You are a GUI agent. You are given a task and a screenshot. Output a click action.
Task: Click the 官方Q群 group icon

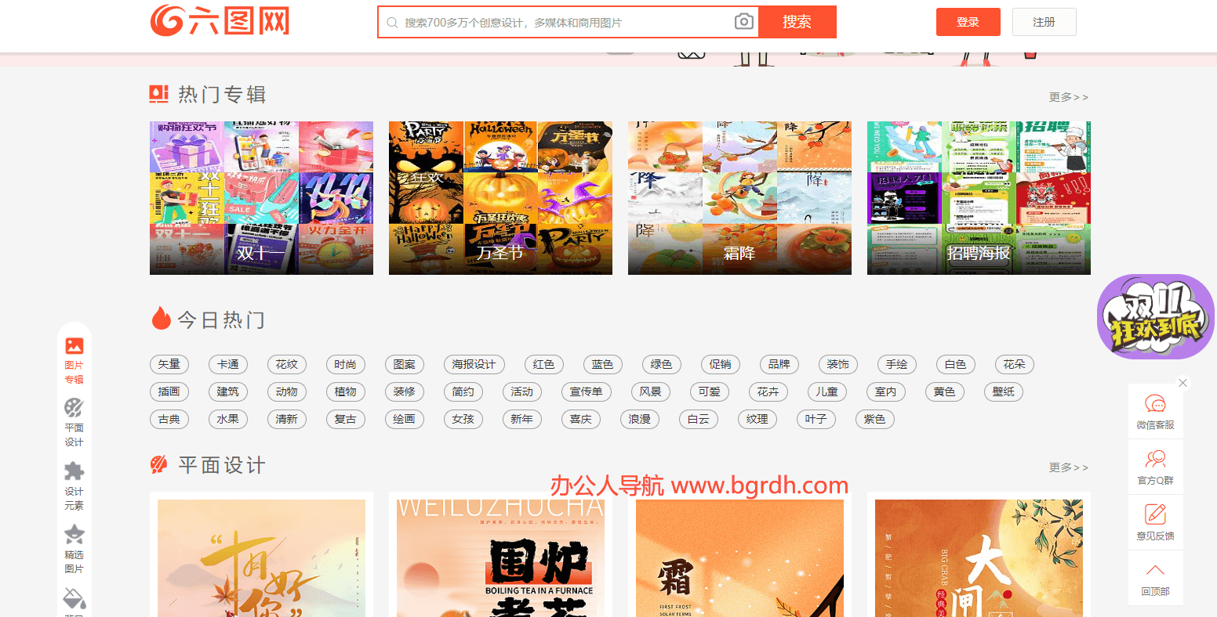[1155, 460]
